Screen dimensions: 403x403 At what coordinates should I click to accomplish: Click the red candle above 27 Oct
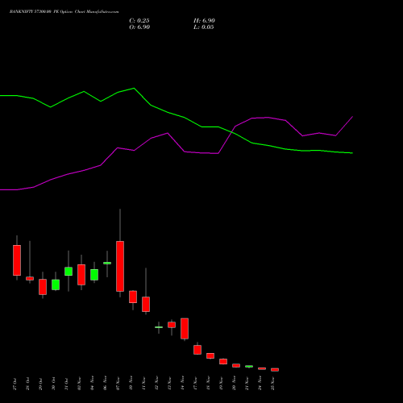(17, 260)
